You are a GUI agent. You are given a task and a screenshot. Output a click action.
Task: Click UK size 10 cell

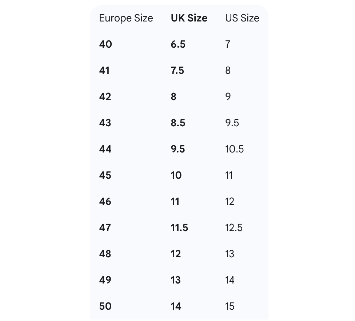click(x=176, y=175)
